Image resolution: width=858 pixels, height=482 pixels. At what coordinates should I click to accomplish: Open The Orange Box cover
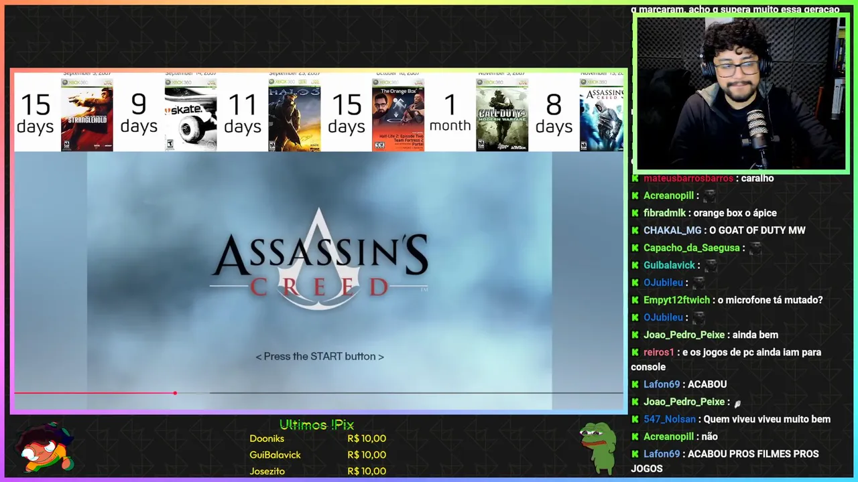(398, 114)
